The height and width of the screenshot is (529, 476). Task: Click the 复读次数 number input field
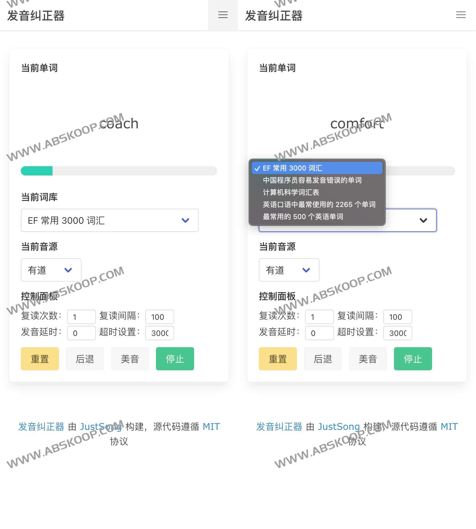(81, 317)
